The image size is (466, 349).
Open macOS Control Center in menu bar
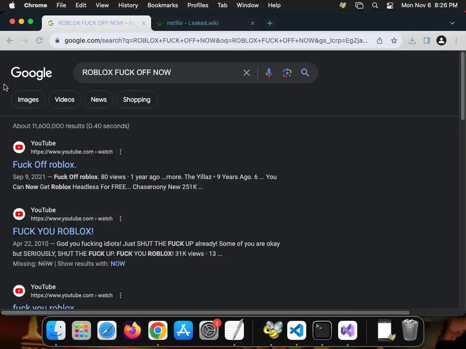[390, 5]
